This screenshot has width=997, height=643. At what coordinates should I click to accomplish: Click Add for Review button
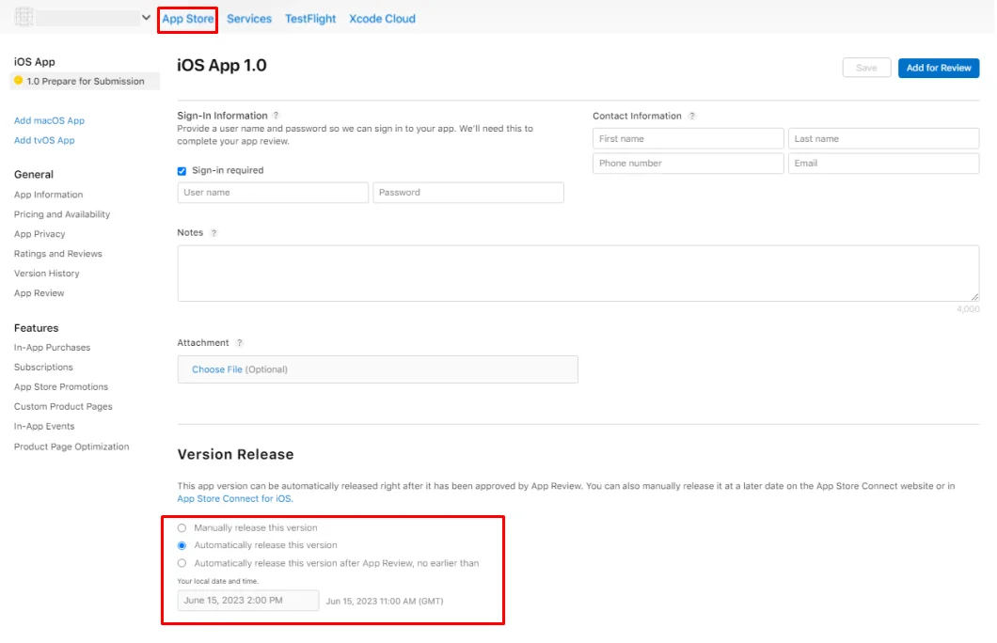coord(939,68)
